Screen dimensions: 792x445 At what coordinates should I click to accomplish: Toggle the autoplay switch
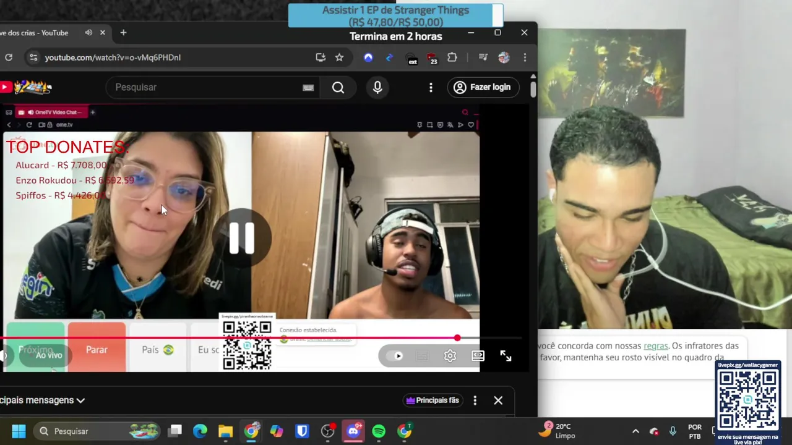click(394, 356)
